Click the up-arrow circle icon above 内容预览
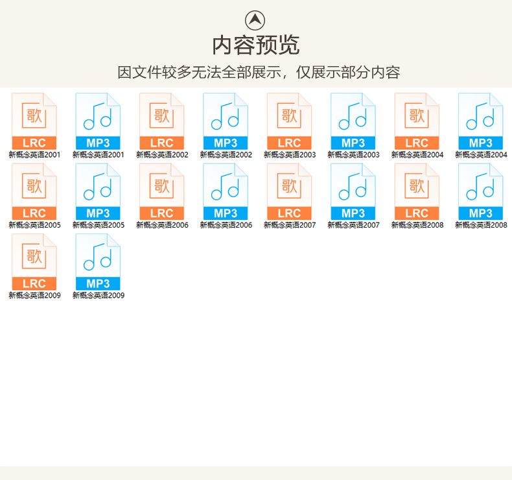The width and height of the screenshot is (512, 480). pyautogui.click(x=255, y=20)
